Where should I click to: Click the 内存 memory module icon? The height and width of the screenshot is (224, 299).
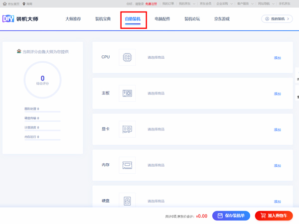[x=127, y=165]
